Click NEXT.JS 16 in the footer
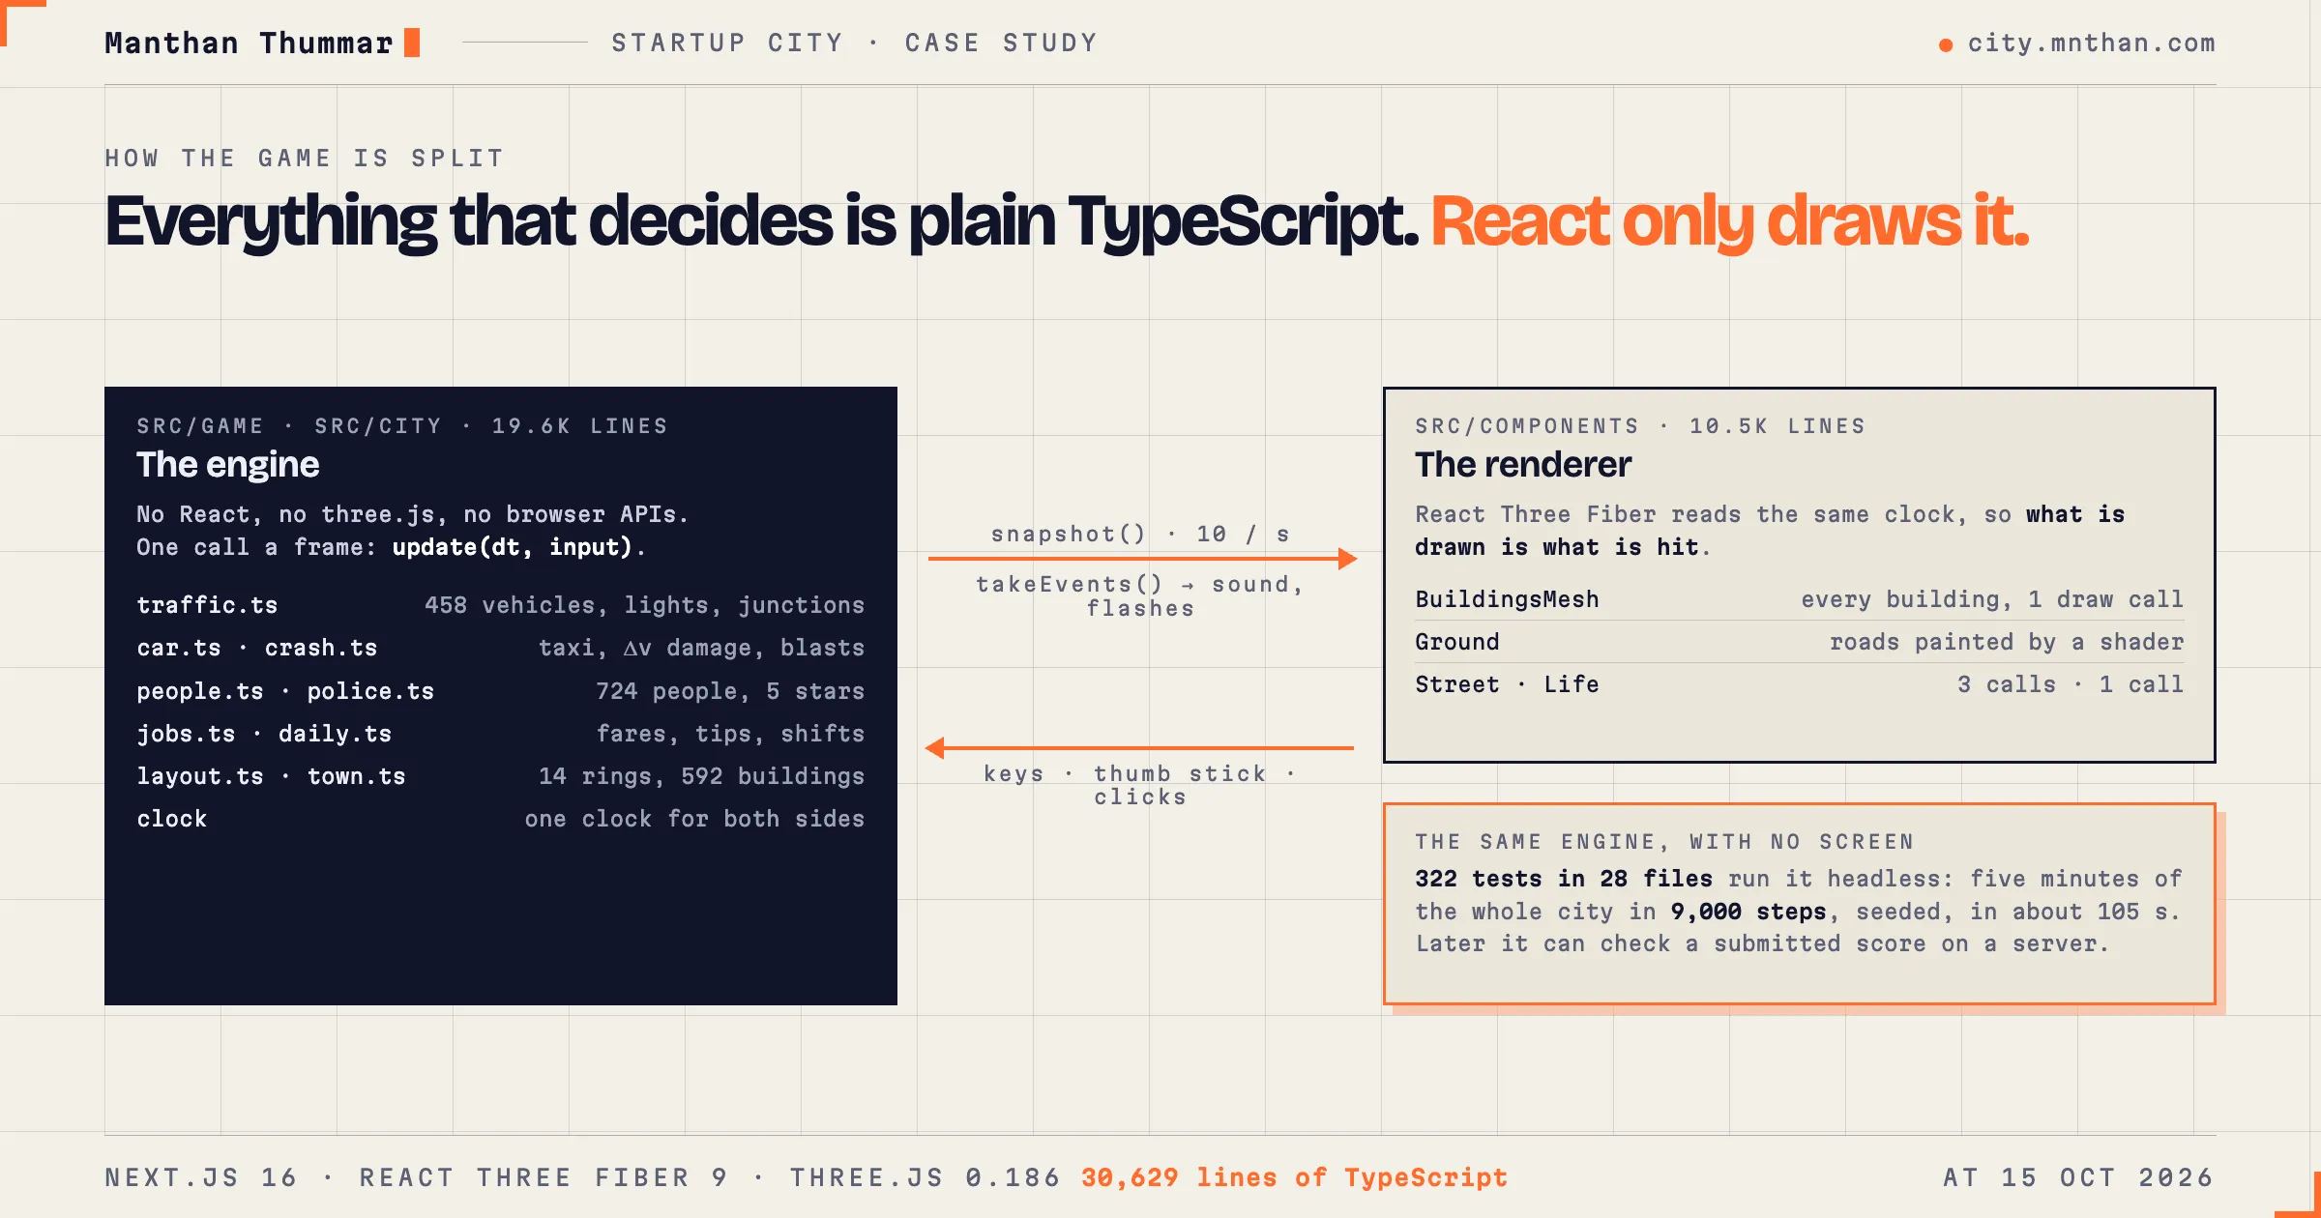Image resolution: width=2321 pixels, height=1218 pixels. pos(201,1177)
